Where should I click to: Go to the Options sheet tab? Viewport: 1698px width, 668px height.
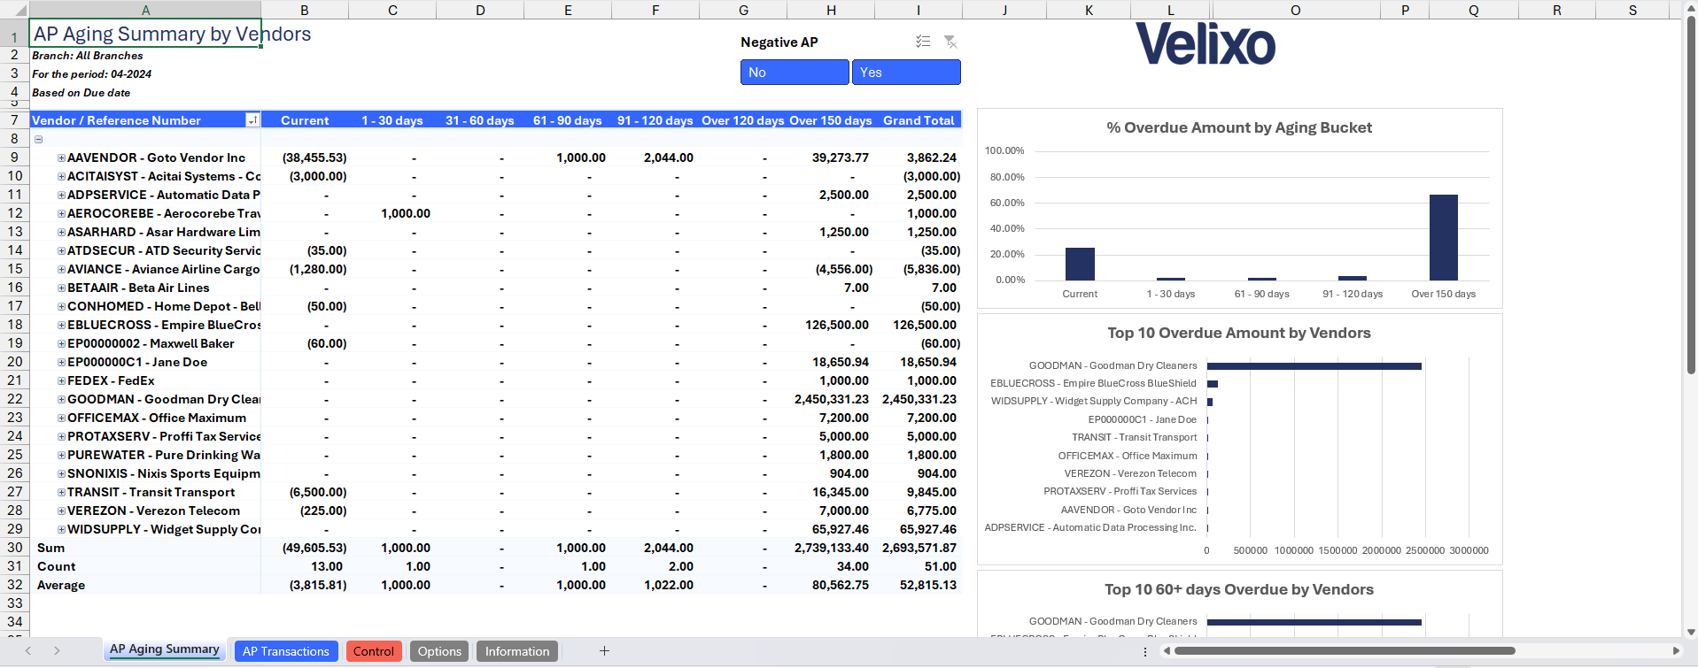439,651
